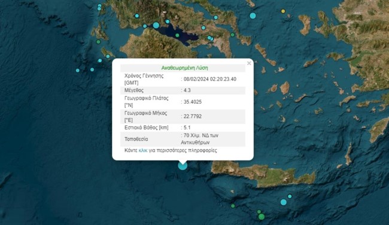Select the location text '70 Χλμ. ΝΔ των Αντικυθήρων'

tap(200, 139)
